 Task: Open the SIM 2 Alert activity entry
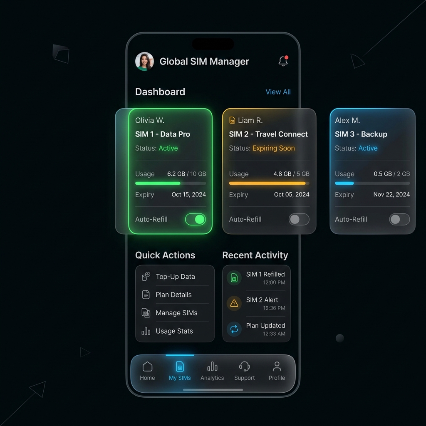[x=256, y=303]
